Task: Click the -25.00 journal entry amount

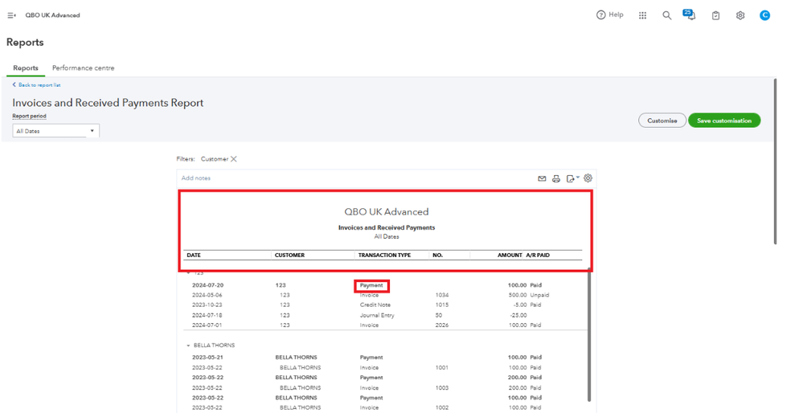Action: [518, 315]
